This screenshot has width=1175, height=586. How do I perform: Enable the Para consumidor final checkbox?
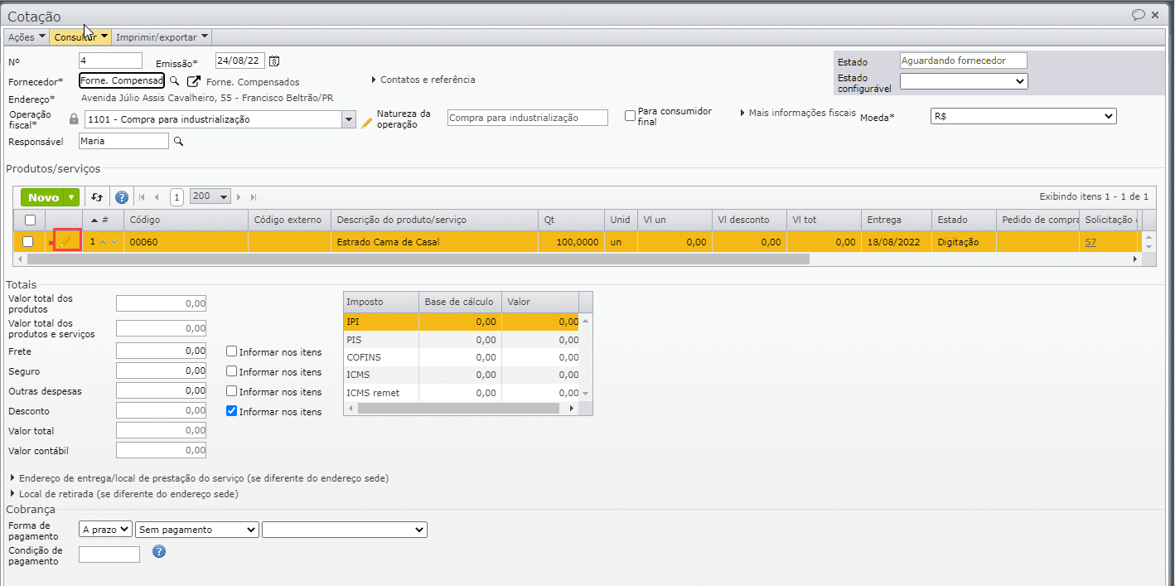point(631,116)
